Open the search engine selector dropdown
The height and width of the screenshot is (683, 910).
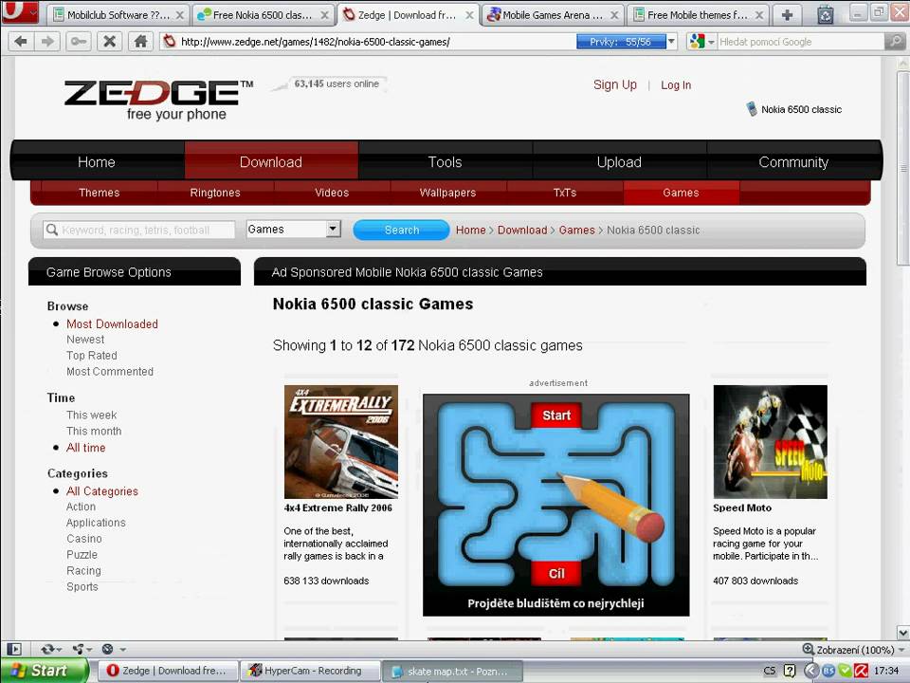(711, 42)
